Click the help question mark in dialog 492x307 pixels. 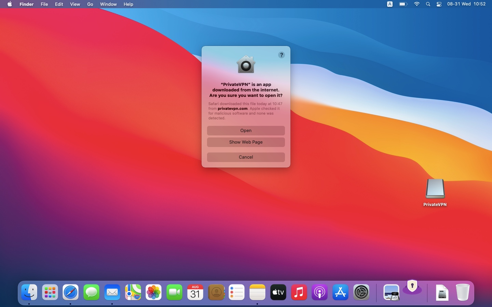coord(281,55)
